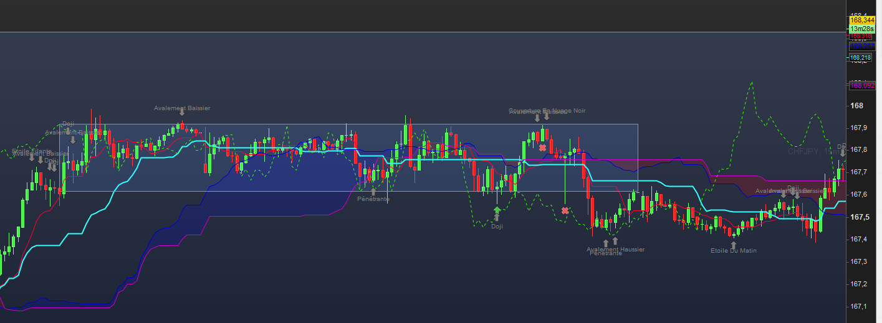Click the down arrow under Etoile Filante
The width and height of the screenshot is (882, 323).
coord(32,158)
